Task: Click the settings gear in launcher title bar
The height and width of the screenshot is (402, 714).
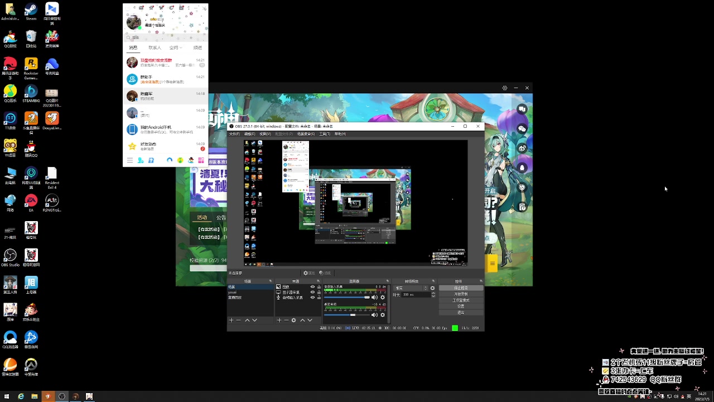Action: coord(505,88)
